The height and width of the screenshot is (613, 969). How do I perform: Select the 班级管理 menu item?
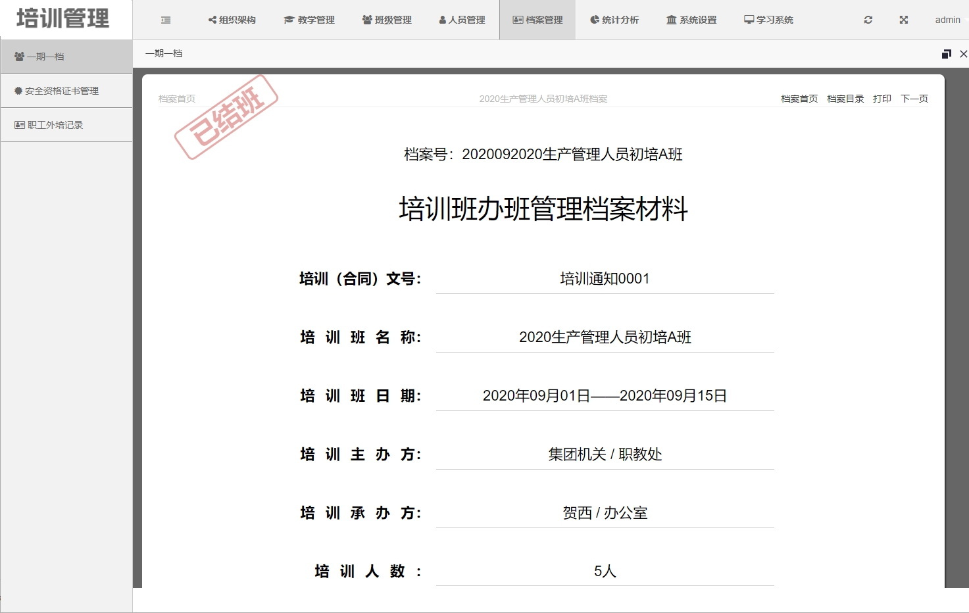coord(387,20)
